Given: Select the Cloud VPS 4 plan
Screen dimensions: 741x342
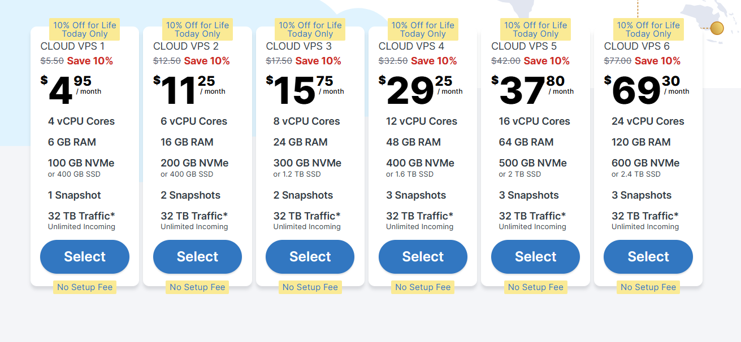Looking at the screenshot, I should 423,257.
